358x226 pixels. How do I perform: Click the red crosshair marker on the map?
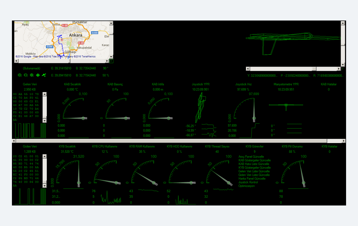pyautogui.click(x=62, y=39)
